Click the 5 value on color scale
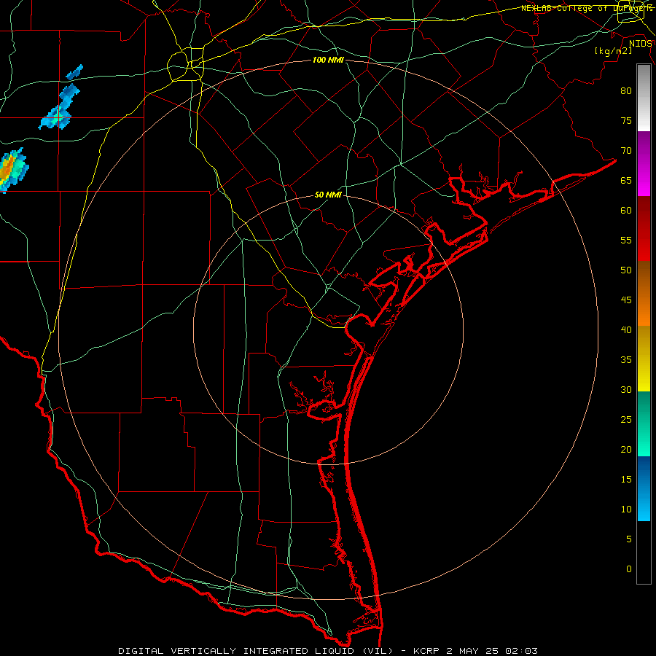This screenshot has width=656, height=656. pyautogui.click(x=629, y=539)
